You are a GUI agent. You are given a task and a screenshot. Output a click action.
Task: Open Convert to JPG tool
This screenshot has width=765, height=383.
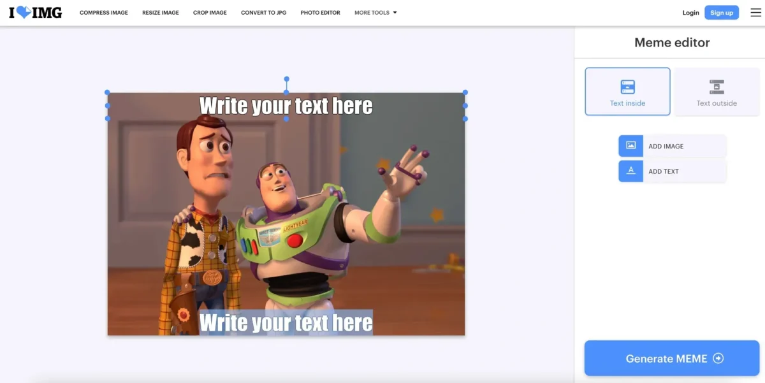[264, 13]
